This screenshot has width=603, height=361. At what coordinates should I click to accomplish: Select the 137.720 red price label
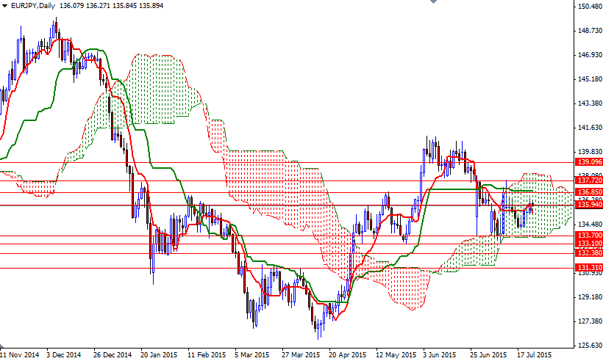pyautogui.click(x=588, y=180)
